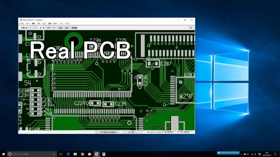Open the Windows Start menu

tap(3, 154)
